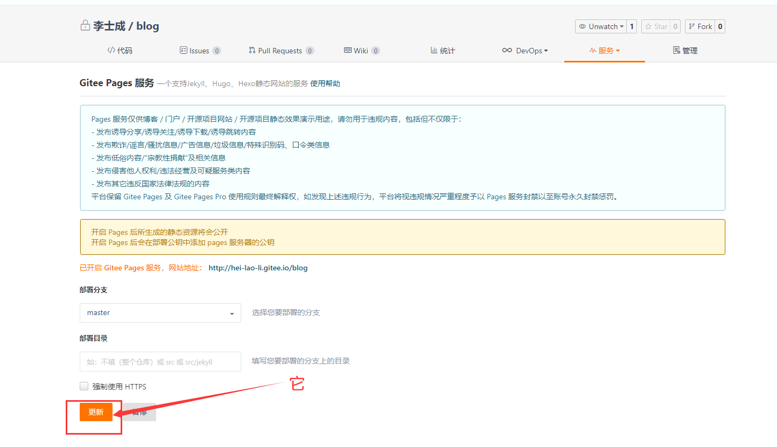Click the gray 暂停 pause button
This screenshot has height=447, width=777.
pos(139,412)
